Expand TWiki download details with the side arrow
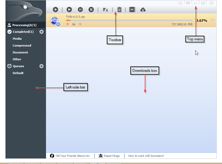Screen dimensions: 222x164 pos(213,20)
